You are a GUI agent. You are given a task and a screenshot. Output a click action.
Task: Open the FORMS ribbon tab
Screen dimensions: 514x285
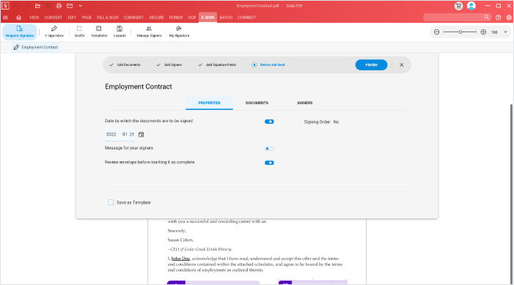176,18
